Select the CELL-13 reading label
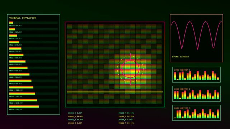The image size is (230, 129). click(x=16, y=109)
